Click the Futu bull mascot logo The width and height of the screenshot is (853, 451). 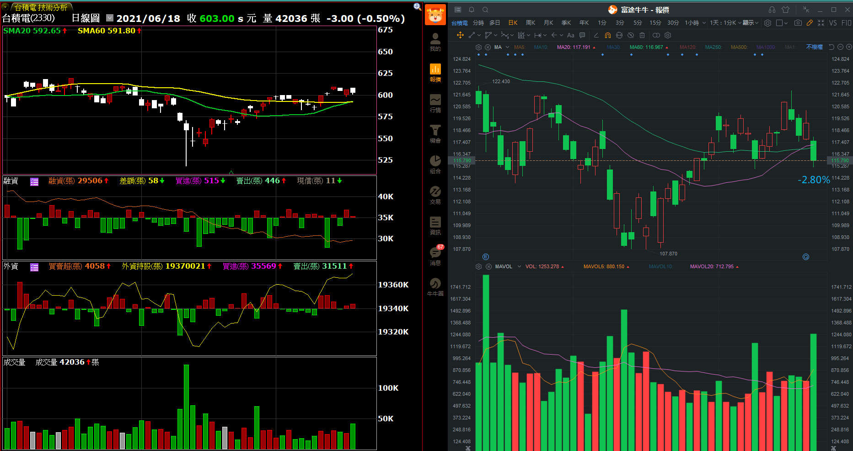pyautogui.click(x=435, y=15)
